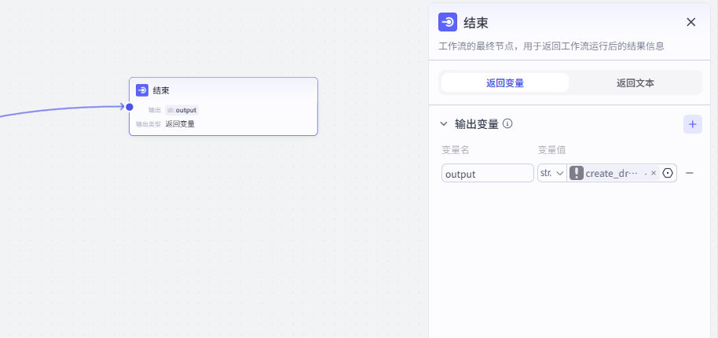Open the variable selector target icon

point(669,173)
